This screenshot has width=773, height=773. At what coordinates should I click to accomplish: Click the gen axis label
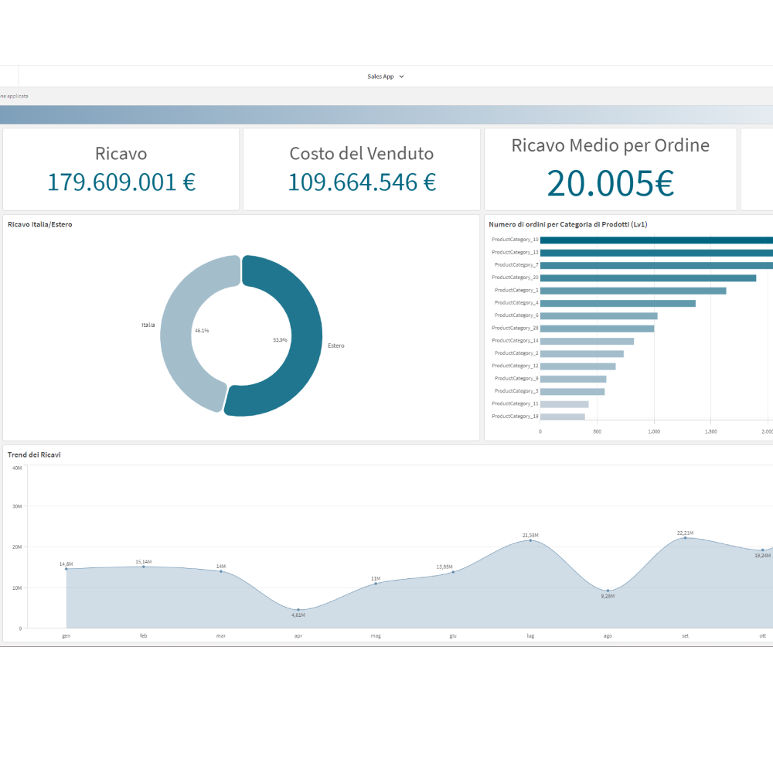coord(66,635)
